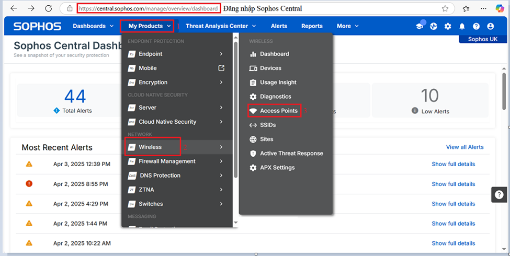Click the SSIDs submenu entry
The image size is (510, 256).
click(268, 125)
